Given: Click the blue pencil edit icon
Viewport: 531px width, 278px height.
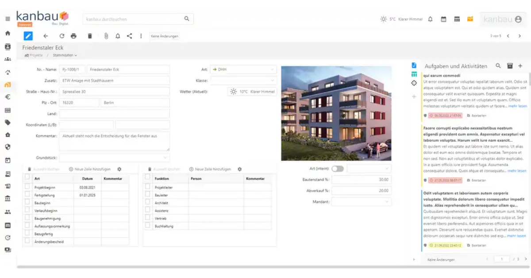Looking at the screenshot, I should tap(28, 36).
